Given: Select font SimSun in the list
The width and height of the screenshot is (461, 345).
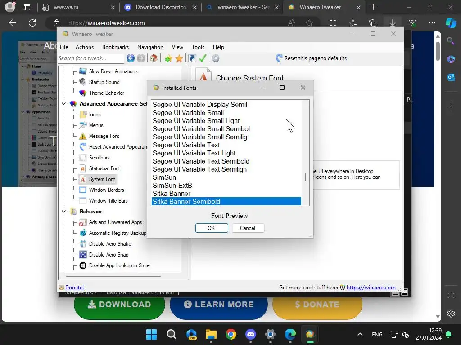Looking at the screenshot, I should pyautogui.click(x=226, y=177).
